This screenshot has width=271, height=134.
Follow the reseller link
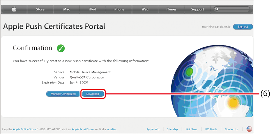[x=111, y=129]
